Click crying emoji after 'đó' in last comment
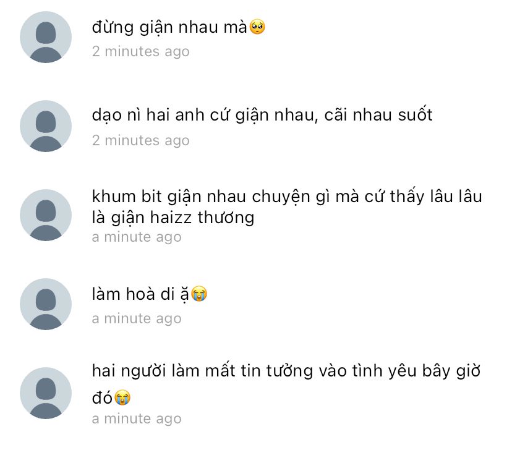 pyautogui.click(x=122, y=397)
